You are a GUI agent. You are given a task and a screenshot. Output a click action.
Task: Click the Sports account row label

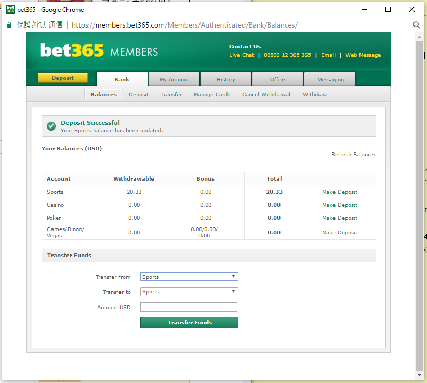(55, 192)
